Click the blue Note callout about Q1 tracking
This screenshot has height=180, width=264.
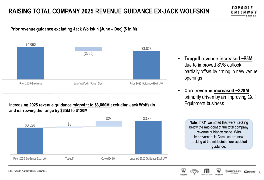(x=219, y=134)
